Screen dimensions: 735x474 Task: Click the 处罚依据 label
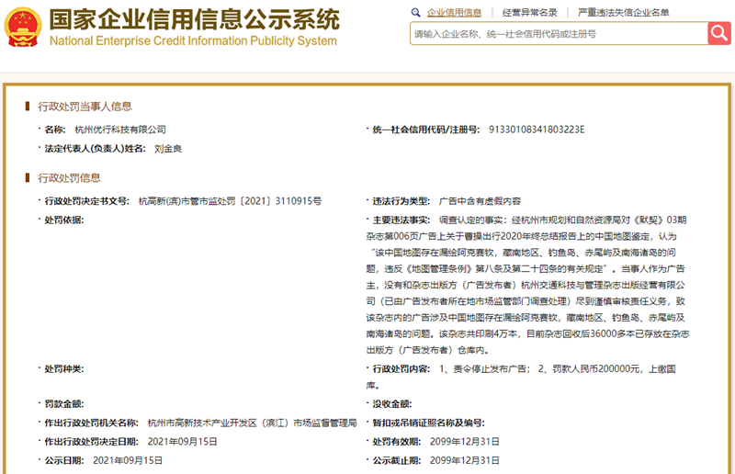[64, 220]
